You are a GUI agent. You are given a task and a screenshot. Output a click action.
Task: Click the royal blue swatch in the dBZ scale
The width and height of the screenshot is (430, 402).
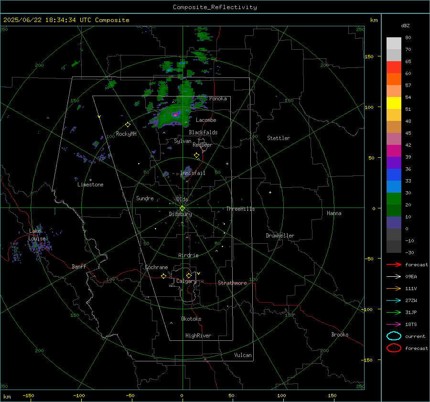click(x=394, y=174)
